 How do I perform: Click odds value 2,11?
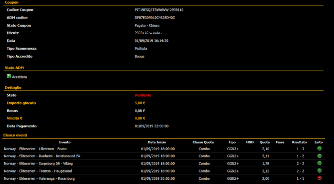tap(266, 156)
